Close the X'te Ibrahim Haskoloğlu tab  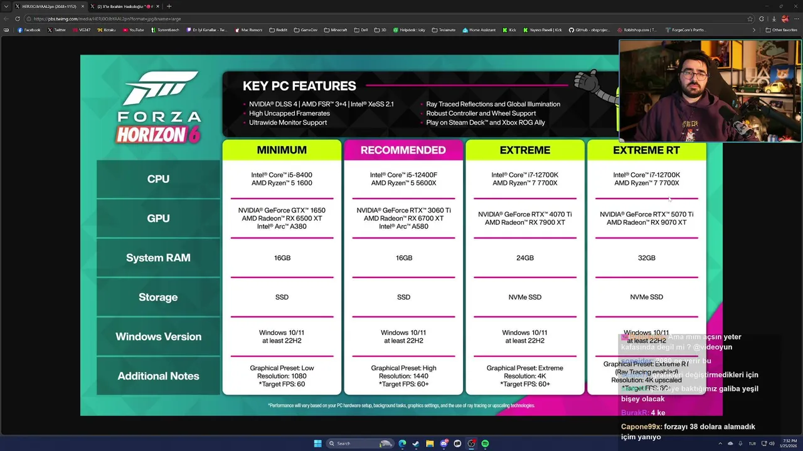pos(157,6)
